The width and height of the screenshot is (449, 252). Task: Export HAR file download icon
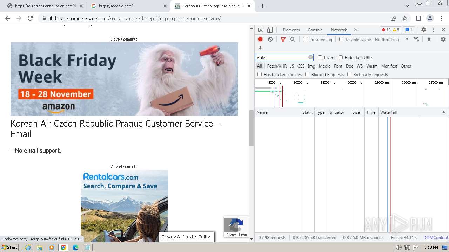(260, 48)
